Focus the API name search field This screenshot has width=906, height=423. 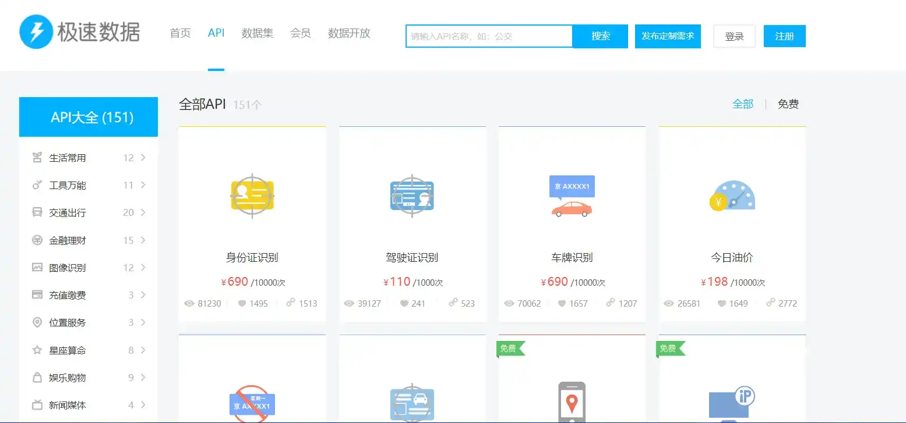(489, 36)
